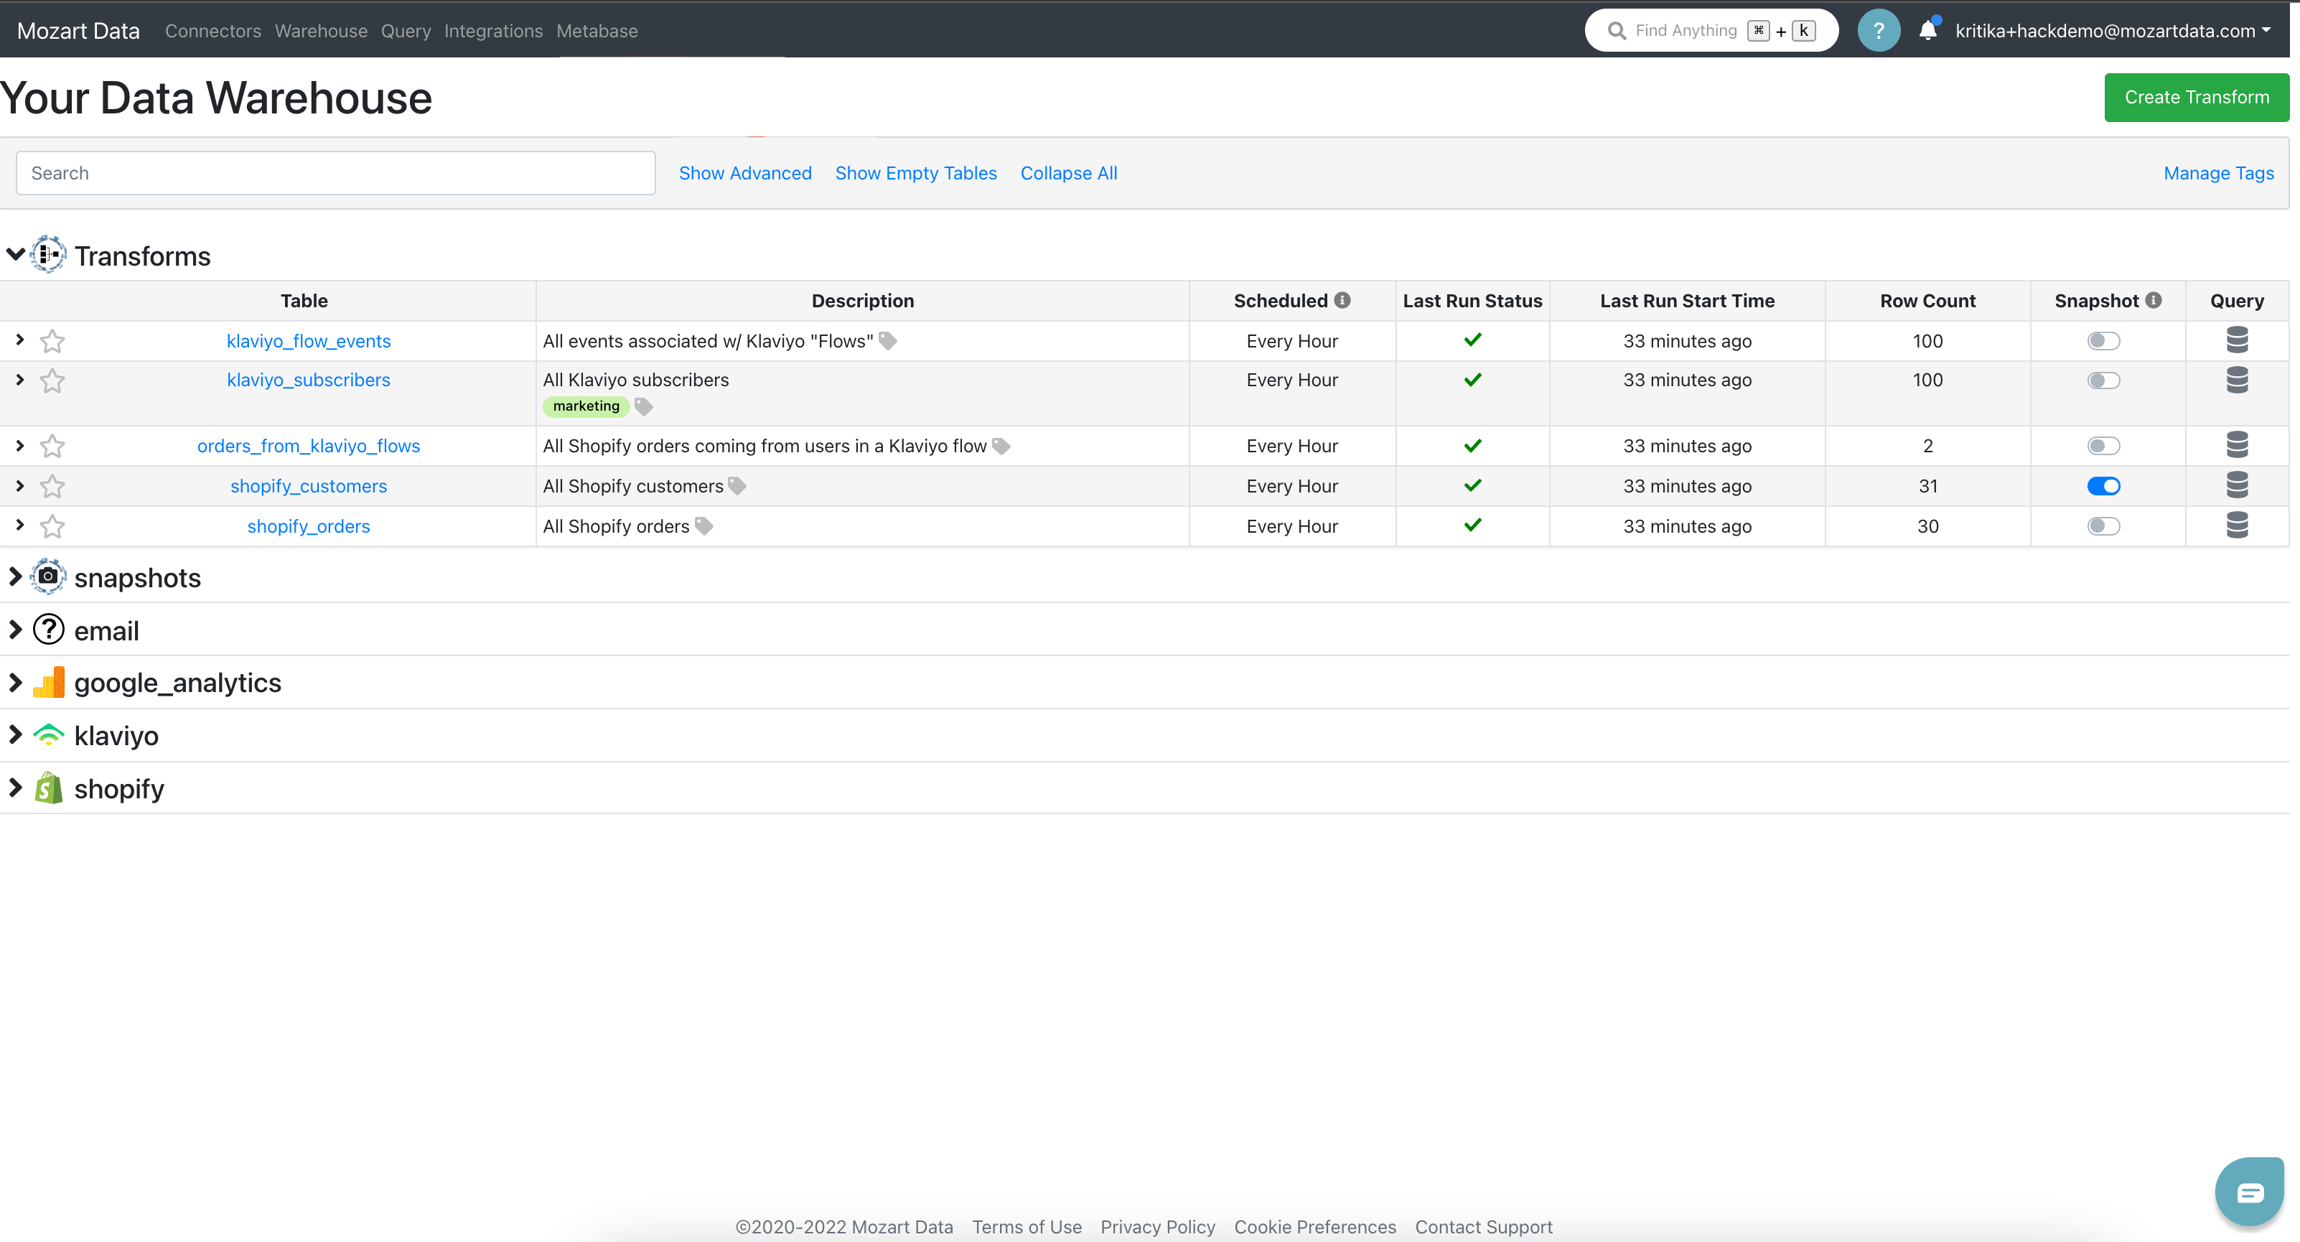The width and height of the screenshot is (2300, 1242).
Task: Enable snapshot for shopify_orders
Action: click(2103, 526)
